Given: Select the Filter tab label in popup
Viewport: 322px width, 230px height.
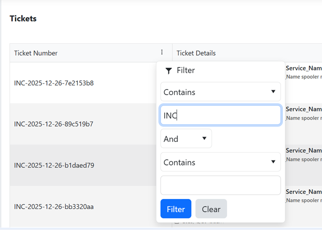Looking at the screenshot, I should click(186, 70).
